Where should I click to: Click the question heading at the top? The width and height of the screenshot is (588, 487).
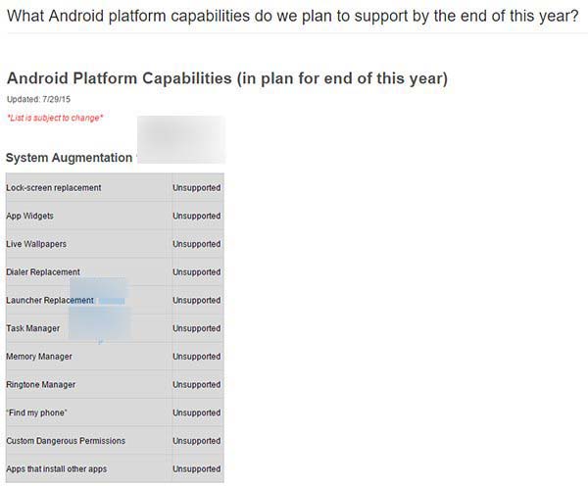[292, 15]
